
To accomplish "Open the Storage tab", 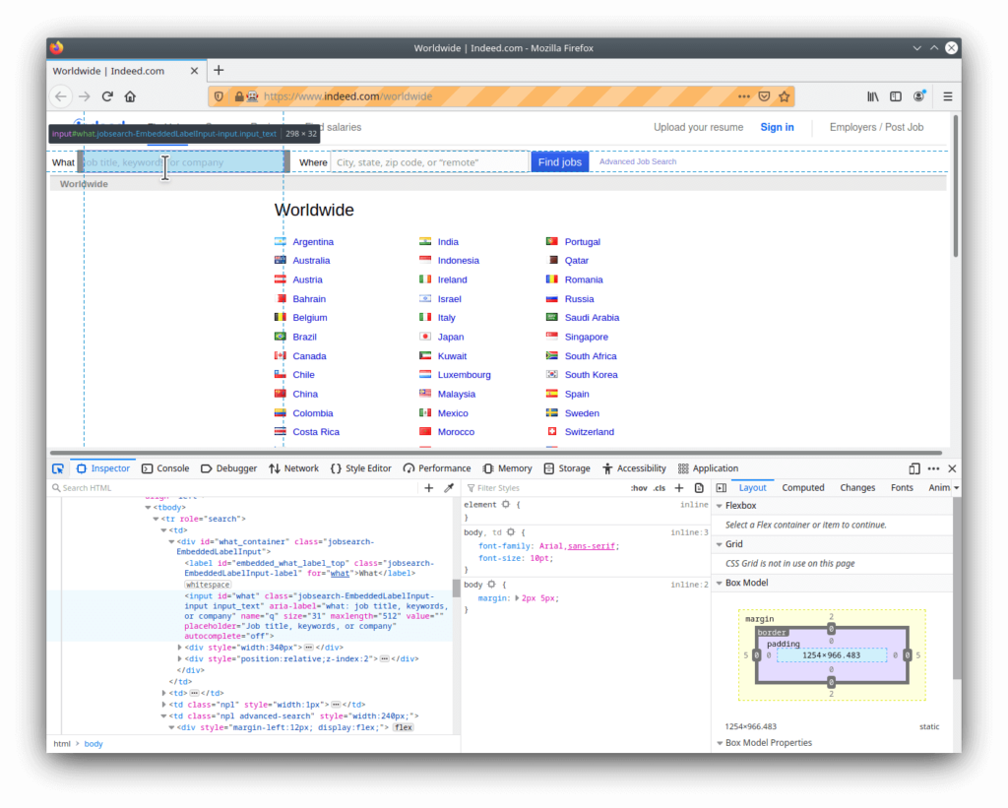I will pyautogui.click(x=567, y=468).
